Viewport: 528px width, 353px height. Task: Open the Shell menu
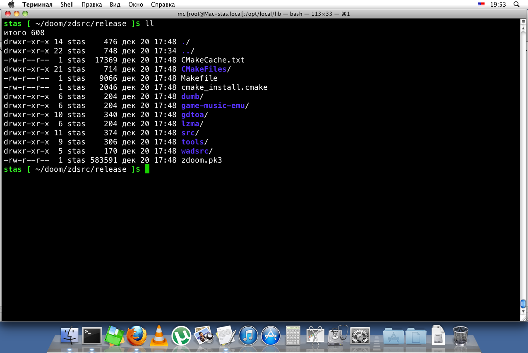(x=67, y=5)
